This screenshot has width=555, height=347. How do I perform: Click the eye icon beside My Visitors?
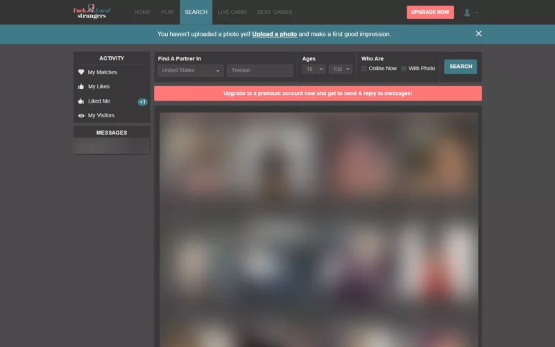click(81, 115)
